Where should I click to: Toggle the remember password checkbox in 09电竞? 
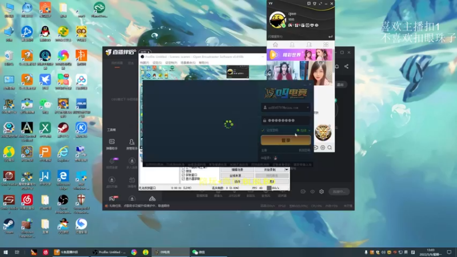(263, 130)
